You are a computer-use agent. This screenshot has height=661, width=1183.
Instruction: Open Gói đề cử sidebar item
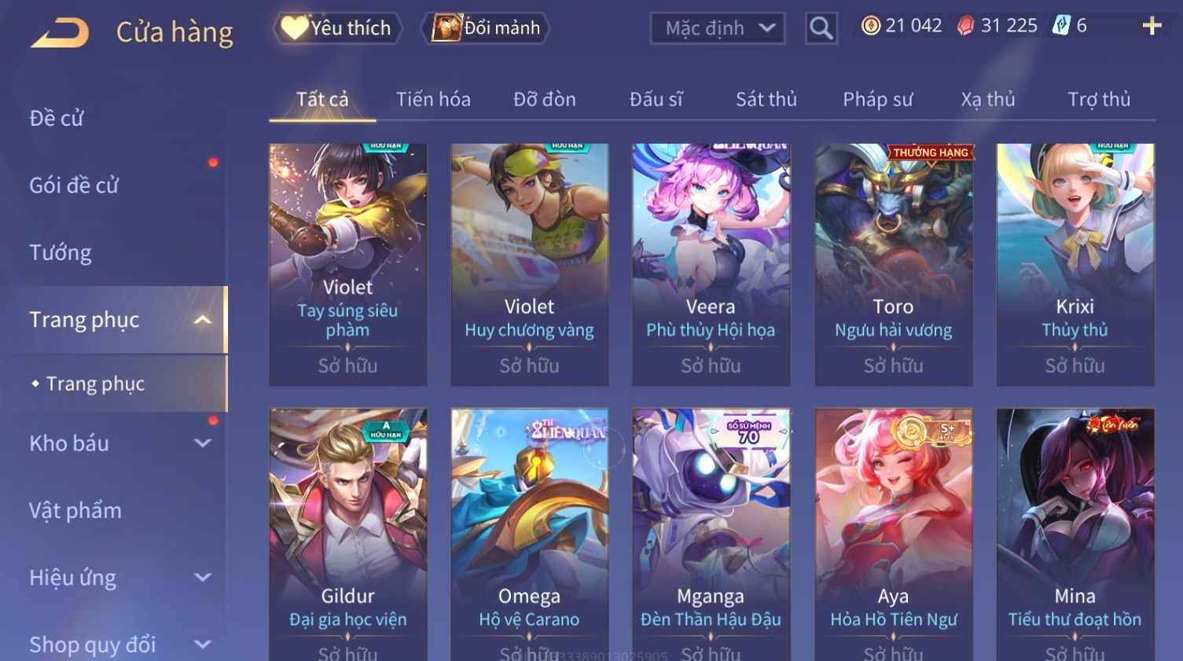tap(74, 185)
